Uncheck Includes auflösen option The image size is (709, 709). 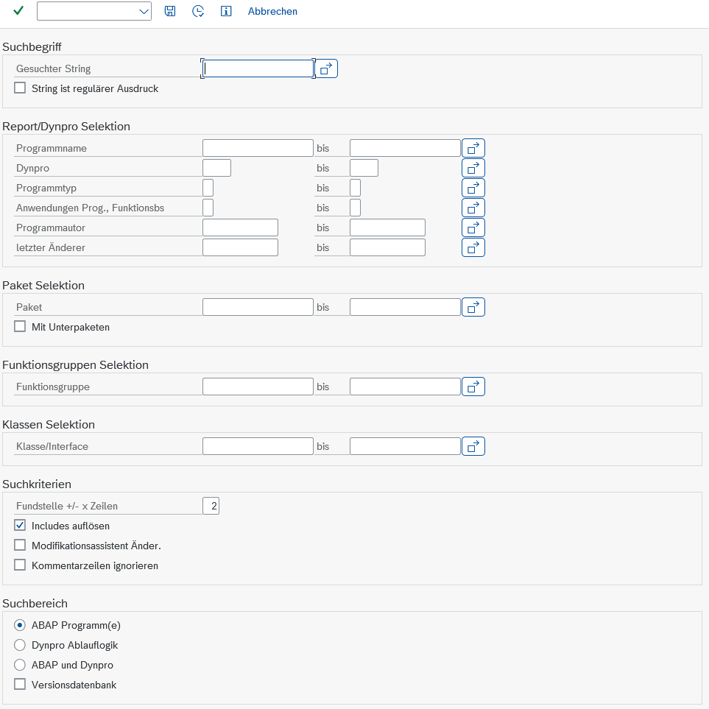(20, 526)
